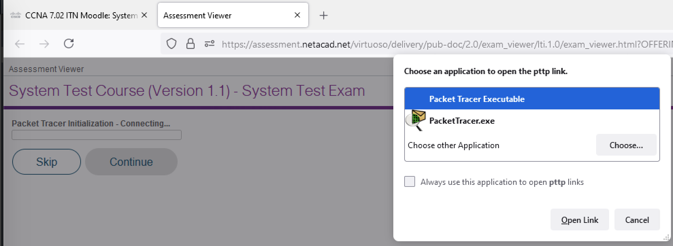Click the Packet Tracer initialization progress bar
The height and width of the screenshot is (246, 673).
tap(97, 135)
